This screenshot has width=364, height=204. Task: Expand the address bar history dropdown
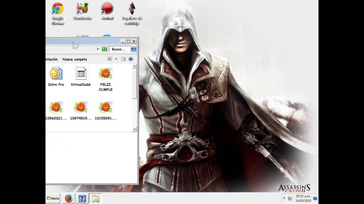pyautogui.click(x=98, y=49)
